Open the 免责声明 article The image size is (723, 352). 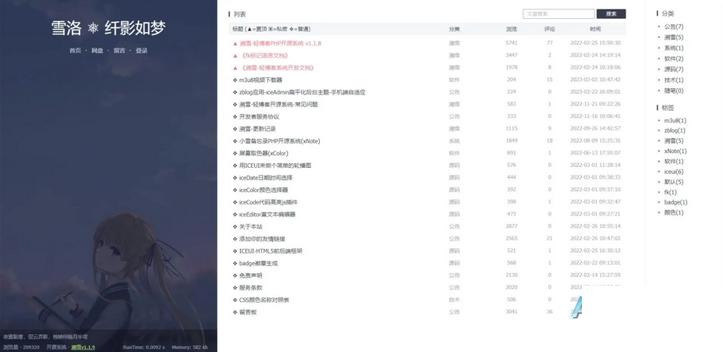251,276
